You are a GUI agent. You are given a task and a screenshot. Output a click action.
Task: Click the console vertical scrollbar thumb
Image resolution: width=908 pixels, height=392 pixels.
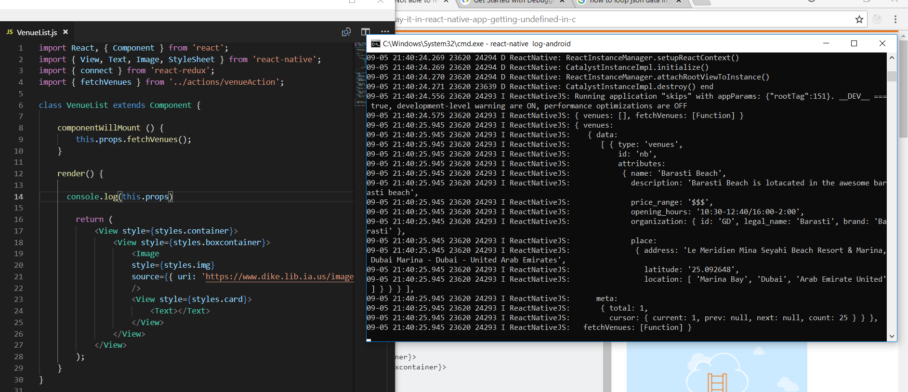[892, 76]
